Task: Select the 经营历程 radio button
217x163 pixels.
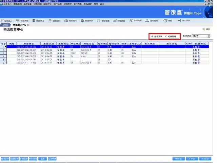Action: click(166, 36)
